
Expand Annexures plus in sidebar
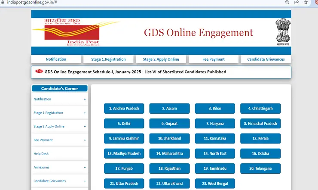point(85,168)
